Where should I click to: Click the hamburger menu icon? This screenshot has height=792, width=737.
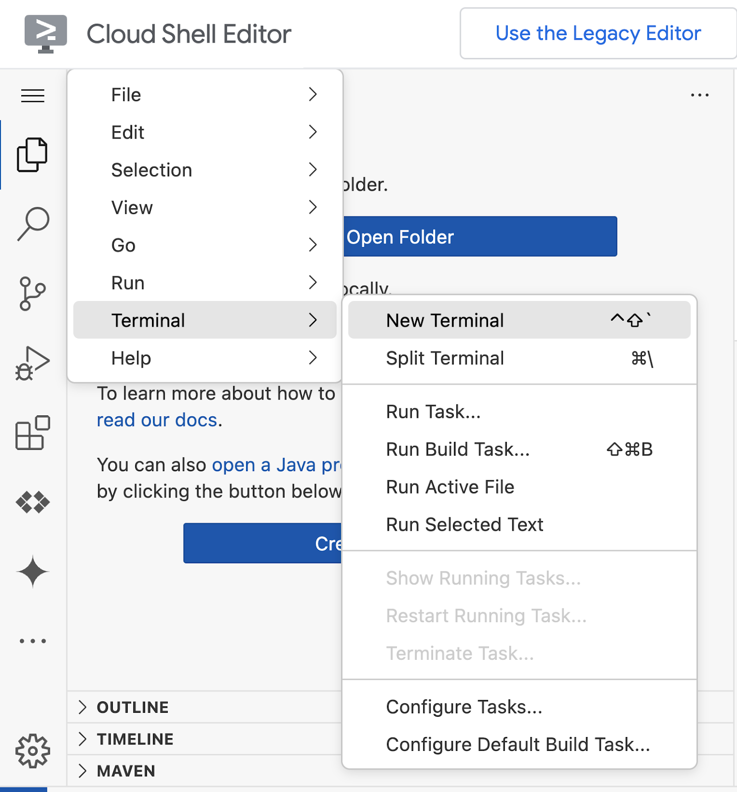pos(33,95)
